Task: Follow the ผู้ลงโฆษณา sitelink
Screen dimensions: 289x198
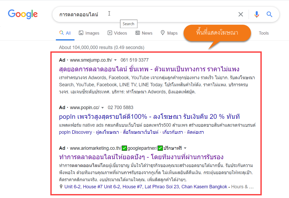Action: [108, 132]
